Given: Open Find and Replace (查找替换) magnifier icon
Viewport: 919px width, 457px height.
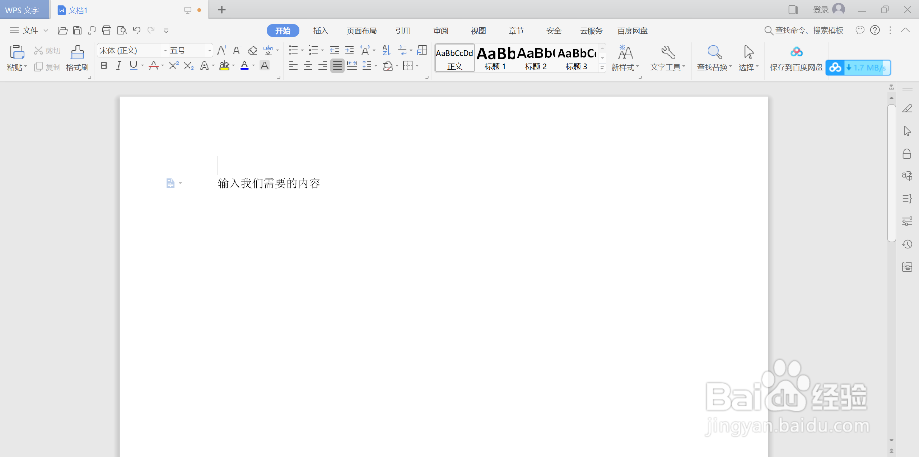Looking at the screenshot, I should (714, 52).
